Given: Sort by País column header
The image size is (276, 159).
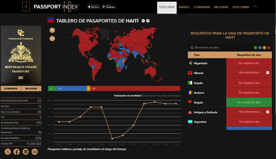Looking at the screenshot, I should [197, 55].
